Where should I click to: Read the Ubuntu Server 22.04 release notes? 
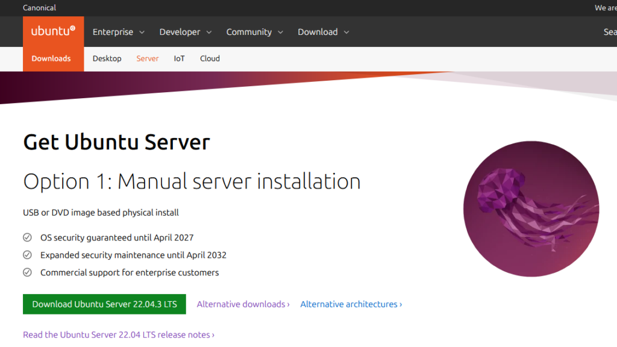(x=119, y=335)
